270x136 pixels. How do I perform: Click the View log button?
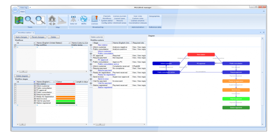(24, 8)
